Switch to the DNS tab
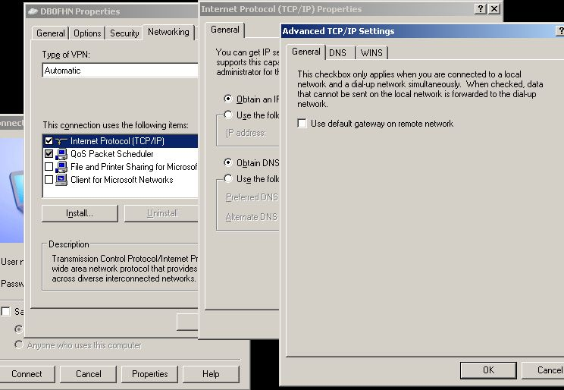 pos(337,52)
